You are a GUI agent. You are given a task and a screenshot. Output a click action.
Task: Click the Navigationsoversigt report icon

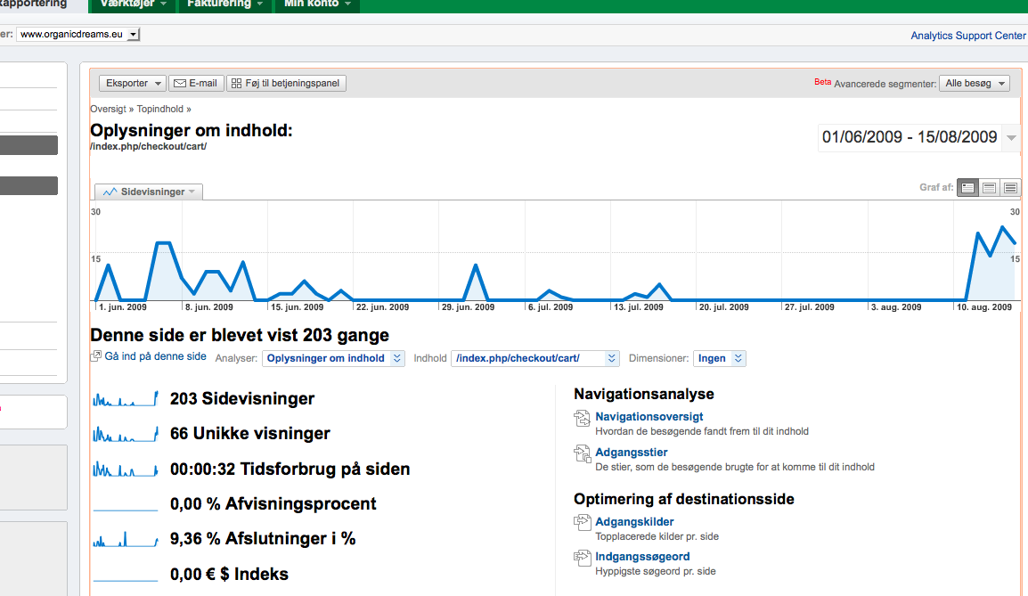coord(583,418)
